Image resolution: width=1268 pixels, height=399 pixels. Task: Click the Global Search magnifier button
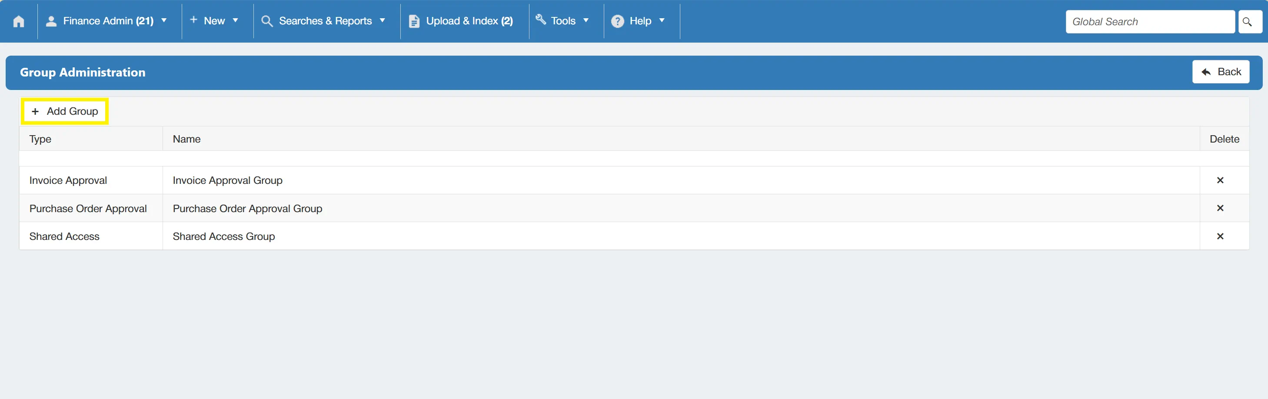1250,22
